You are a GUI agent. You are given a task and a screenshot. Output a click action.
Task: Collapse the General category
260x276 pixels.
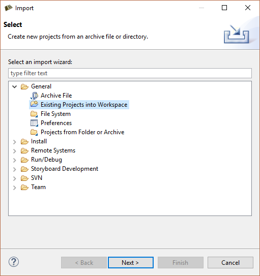tap(15, 86)
